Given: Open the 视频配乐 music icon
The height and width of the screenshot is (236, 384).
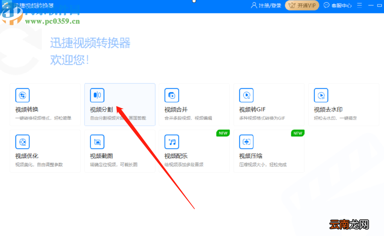Looking at the screenshot, I should point(172,142).
